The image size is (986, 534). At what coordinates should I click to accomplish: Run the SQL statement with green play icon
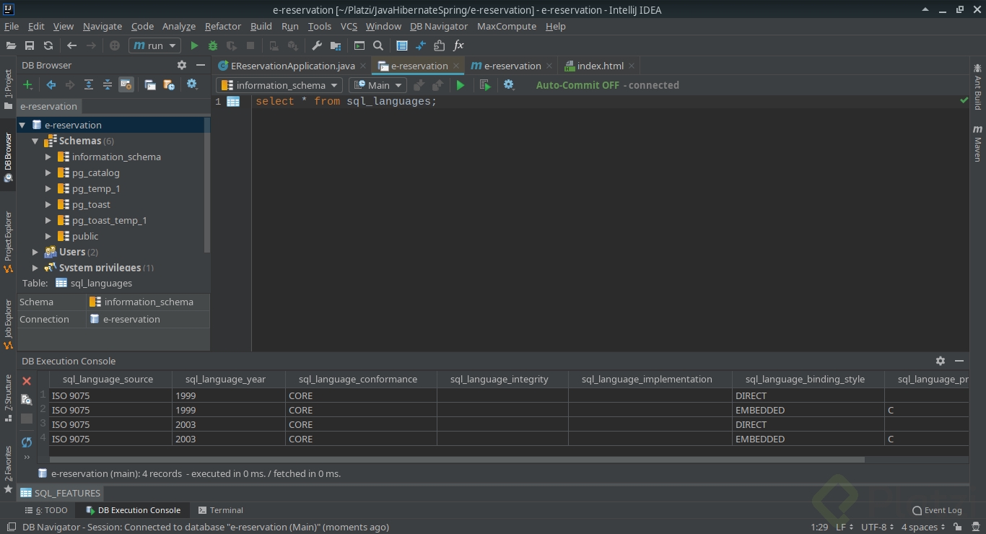click(461, 85)
